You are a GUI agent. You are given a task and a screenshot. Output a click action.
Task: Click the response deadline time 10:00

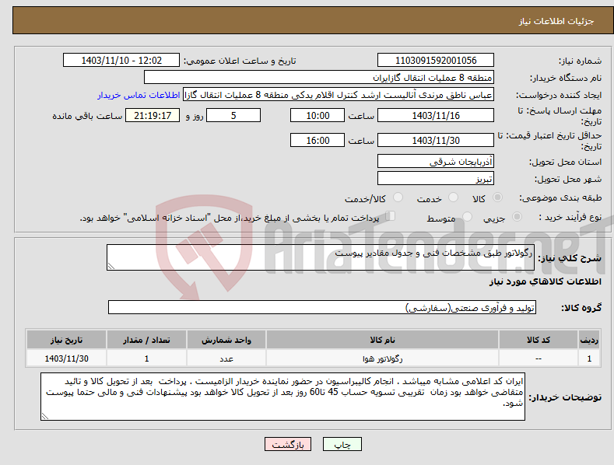318,115
